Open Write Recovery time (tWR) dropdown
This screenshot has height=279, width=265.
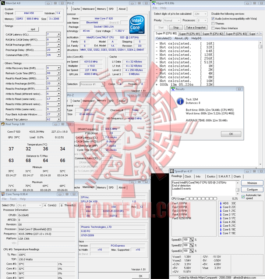[x=59, y=68]
